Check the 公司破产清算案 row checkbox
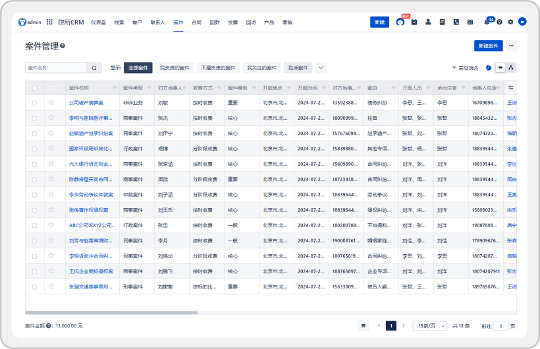Screen dimensions: 540x349 [34, 103]
